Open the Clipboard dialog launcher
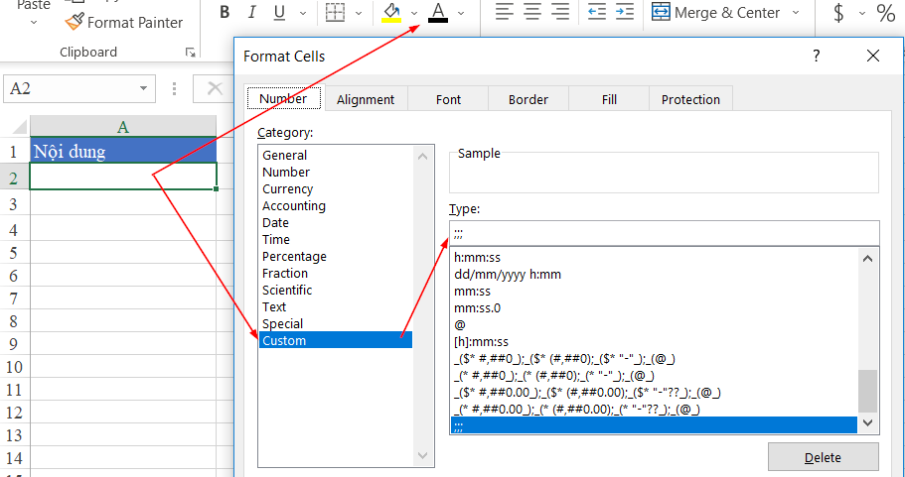The image size is (905, 477). pyautogui.click(x=190, y=53)
